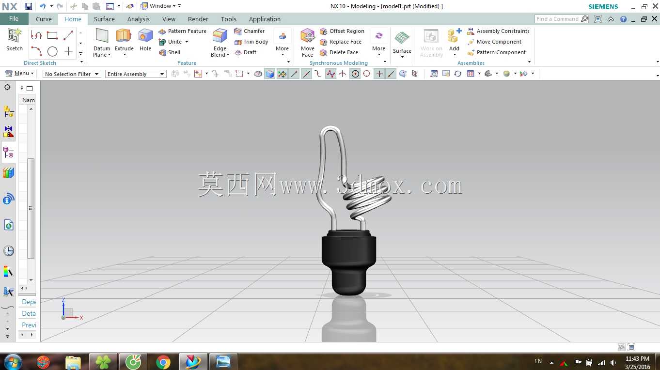Viewport: 660px width, 370px height.
Task: Switch to the View ribbon tab
Action: coord(169,19)
